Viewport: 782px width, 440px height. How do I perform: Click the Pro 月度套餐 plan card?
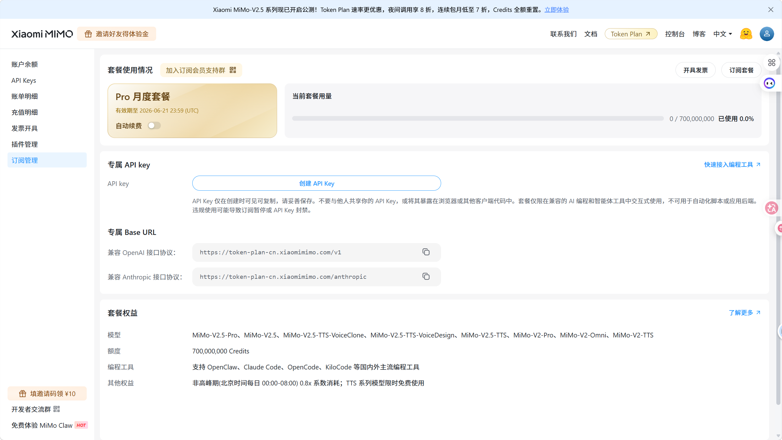192,111
